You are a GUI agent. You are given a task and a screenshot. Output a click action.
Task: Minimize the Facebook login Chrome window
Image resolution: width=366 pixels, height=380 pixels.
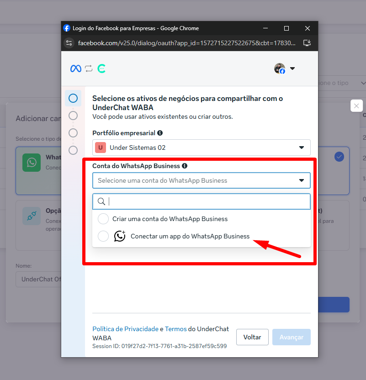[265, 28]
